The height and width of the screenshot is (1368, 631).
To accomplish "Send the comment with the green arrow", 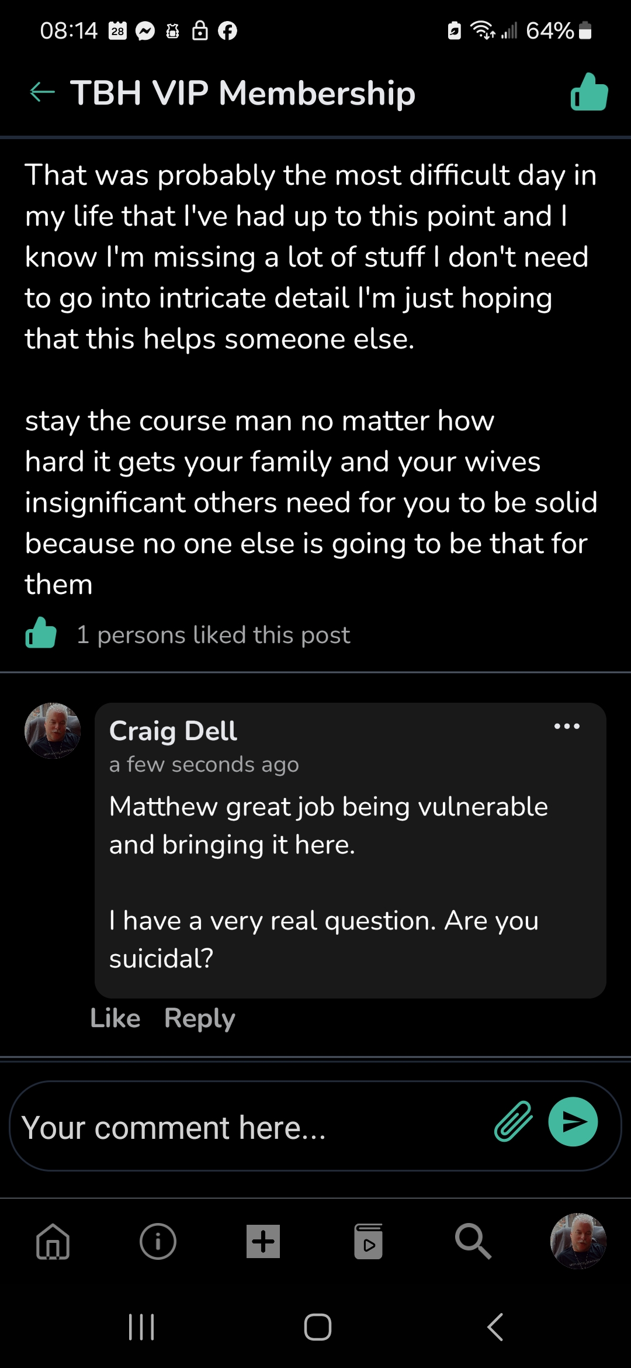I will [x=573, y=1121].
